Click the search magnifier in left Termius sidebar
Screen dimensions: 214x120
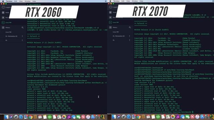point(22,27)
